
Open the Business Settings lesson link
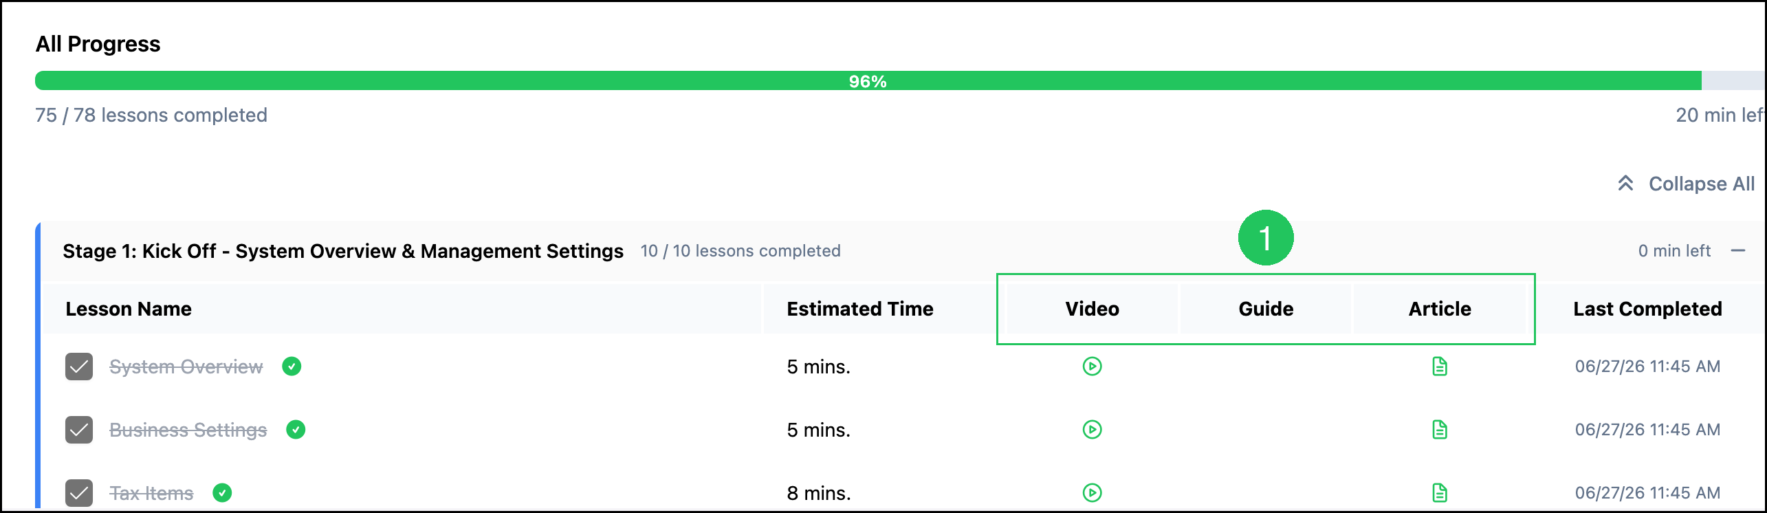(x=188, y=430)
